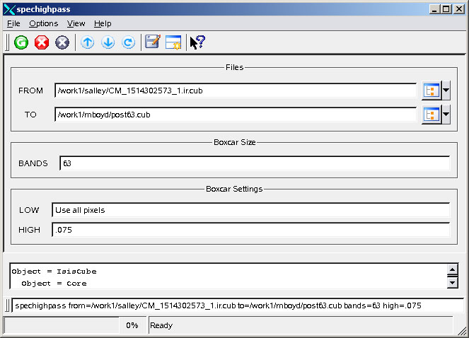Screen dimensions: 469x338
Task: Open the View menu
Action: coord(76,23)
